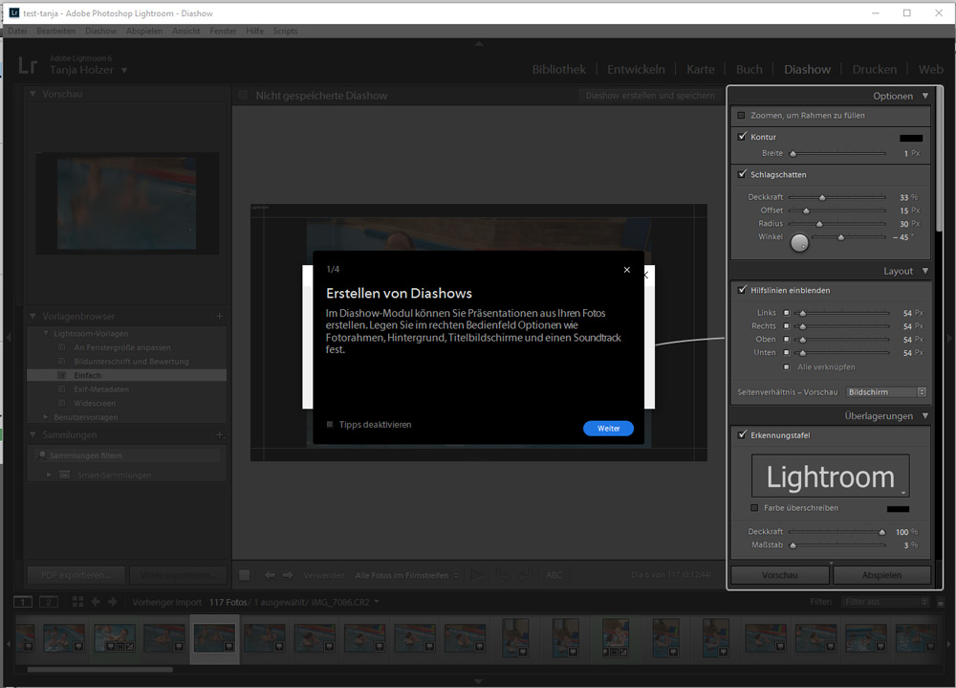The image size is (956, 688).
Task: Click the Winkel angle dial
Action: pyautogui.click(x=799, y=242)
